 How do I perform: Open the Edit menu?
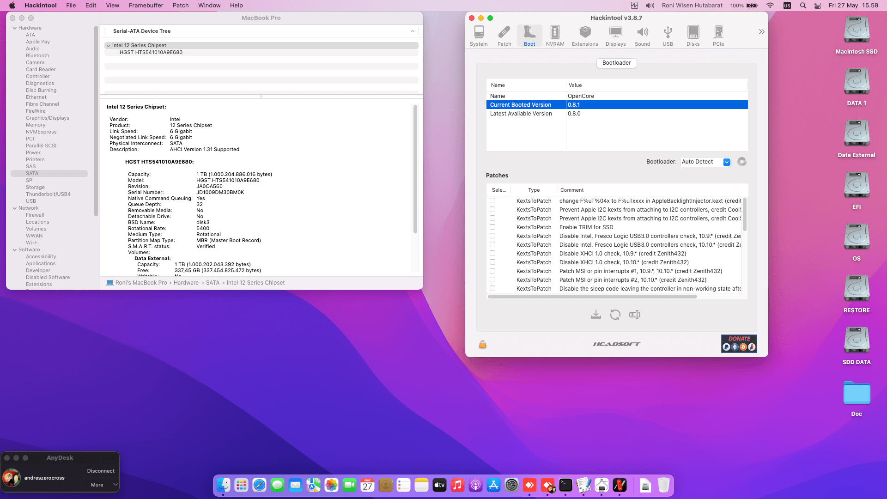[x=91, y=6]
